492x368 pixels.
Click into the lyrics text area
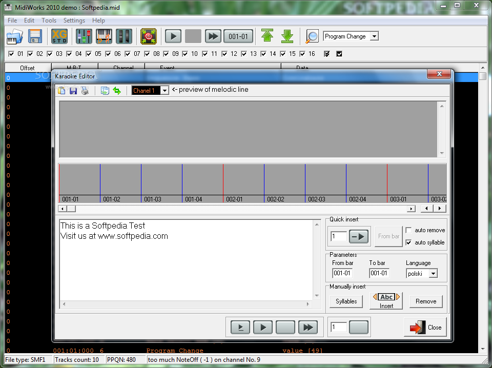coord(187,260)
